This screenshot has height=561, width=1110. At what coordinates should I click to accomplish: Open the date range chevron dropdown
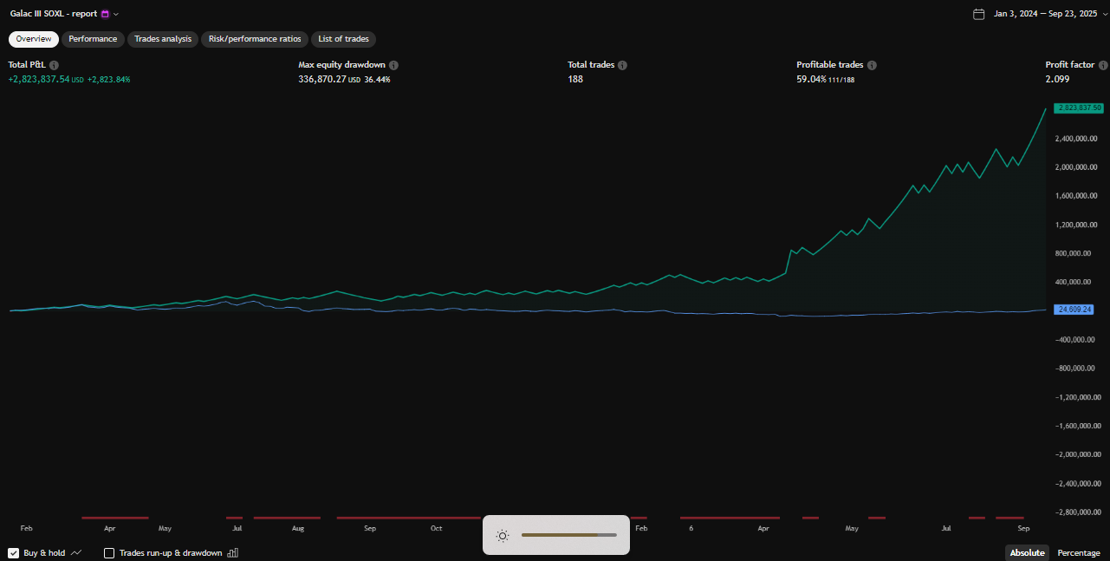(1104, 14)
